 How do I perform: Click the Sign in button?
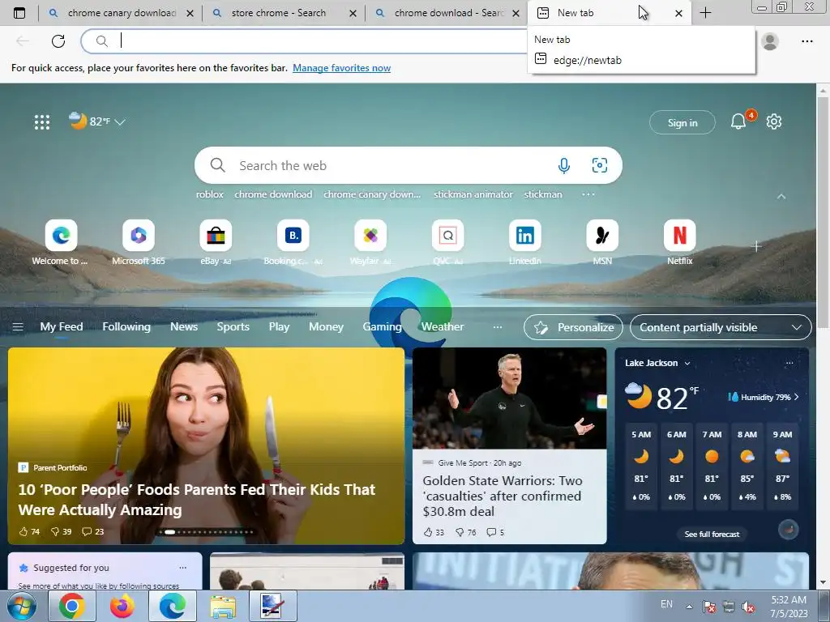[682, 123]
